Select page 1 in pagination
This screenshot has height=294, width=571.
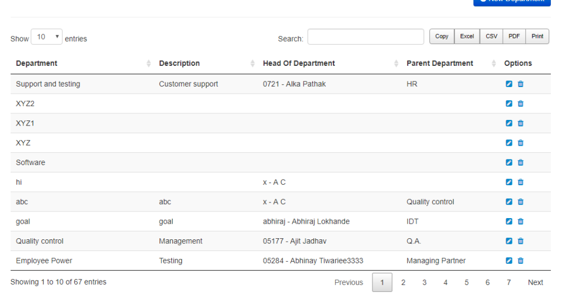click(382, 282)
